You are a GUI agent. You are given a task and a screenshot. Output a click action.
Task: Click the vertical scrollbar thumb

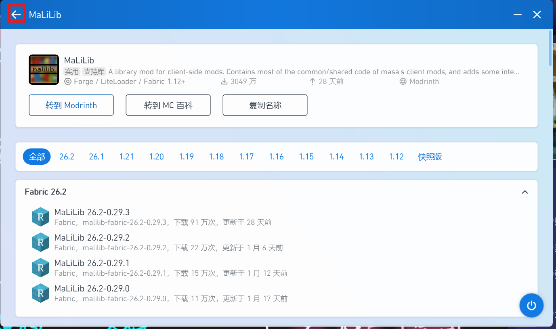[550, 48]
